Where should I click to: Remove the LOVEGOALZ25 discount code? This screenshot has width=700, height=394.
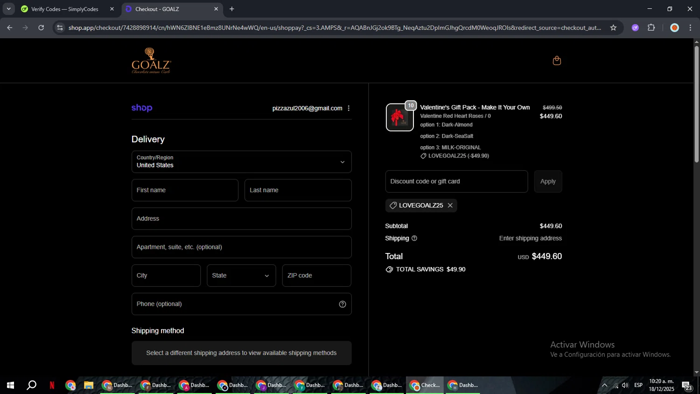tap(450, 205)
